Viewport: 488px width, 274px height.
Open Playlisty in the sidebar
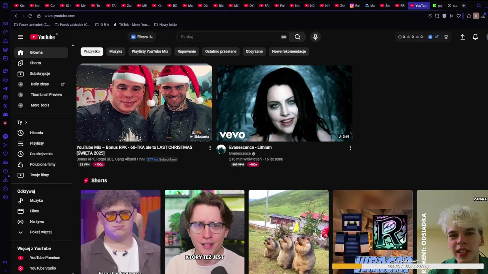[x=41, y=143]
